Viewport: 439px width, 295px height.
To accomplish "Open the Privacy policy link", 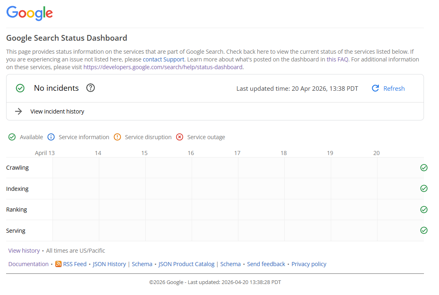I will click(x=309, y=264).
